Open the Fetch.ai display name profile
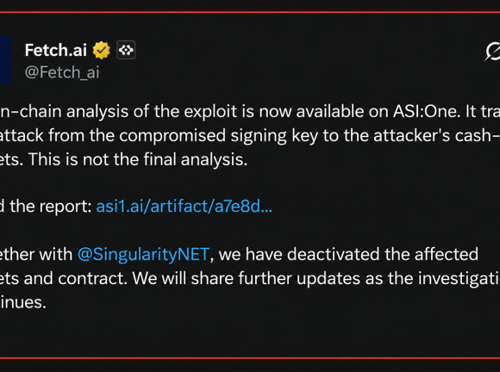This screenshot has height=372, width=500. point(56,50)
